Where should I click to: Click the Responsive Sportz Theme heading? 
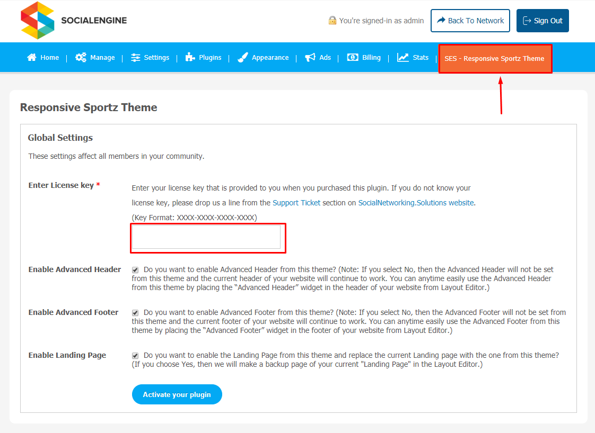point(89,107)
